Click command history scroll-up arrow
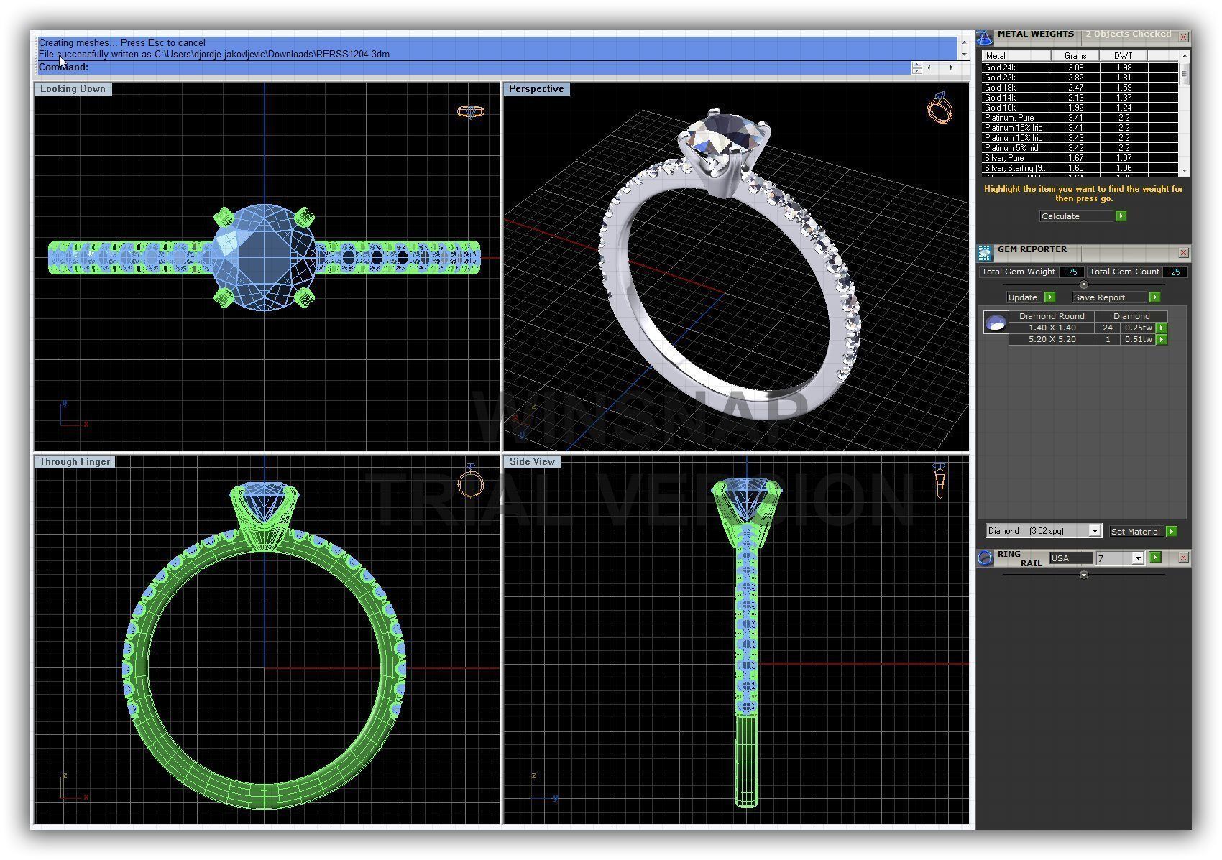 point(964,42)
